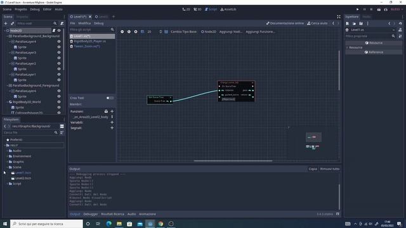
Task: Pause the running project
Action: click(x=364, y=9)
